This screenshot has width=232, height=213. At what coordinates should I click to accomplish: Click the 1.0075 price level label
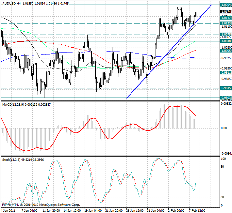click(x=226, y=35)
